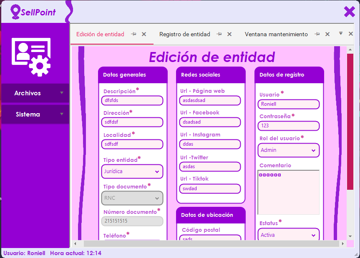This screenshot has height=258, width=360.
Task: Click the SellPoint logo
Action: point(33,12)
